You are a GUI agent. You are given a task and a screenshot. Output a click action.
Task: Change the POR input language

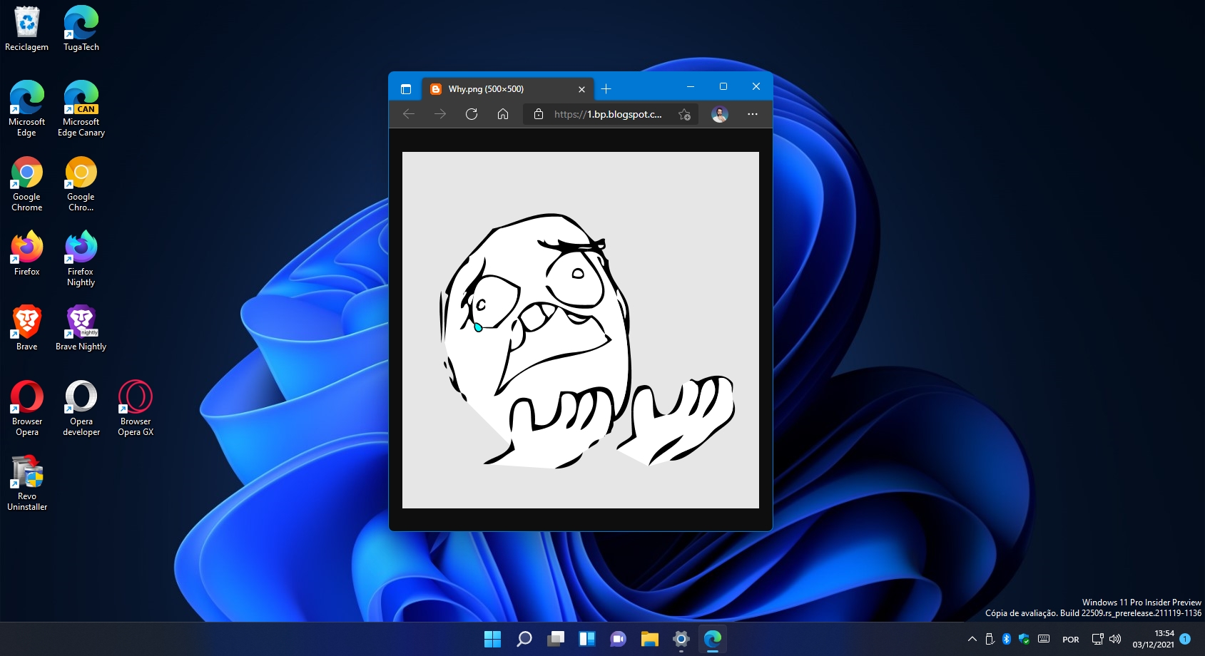[1071, 640]
